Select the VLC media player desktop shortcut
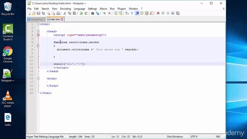 pyautogui.click(x=8, y=99)
